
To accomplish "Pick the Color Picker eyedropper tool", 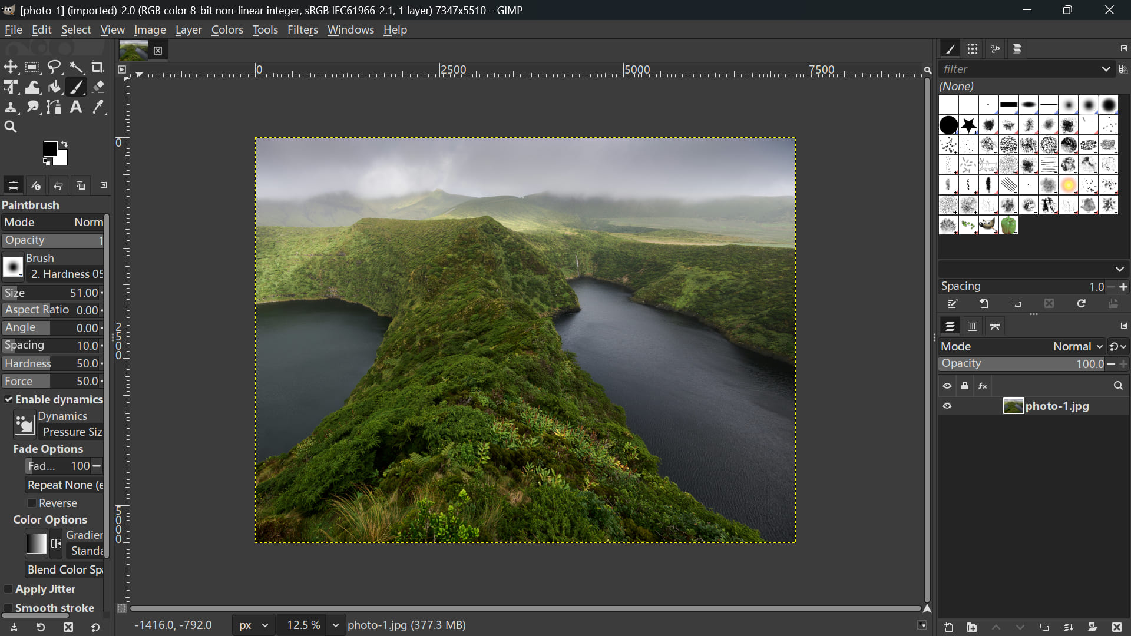I will coord(98,107).
